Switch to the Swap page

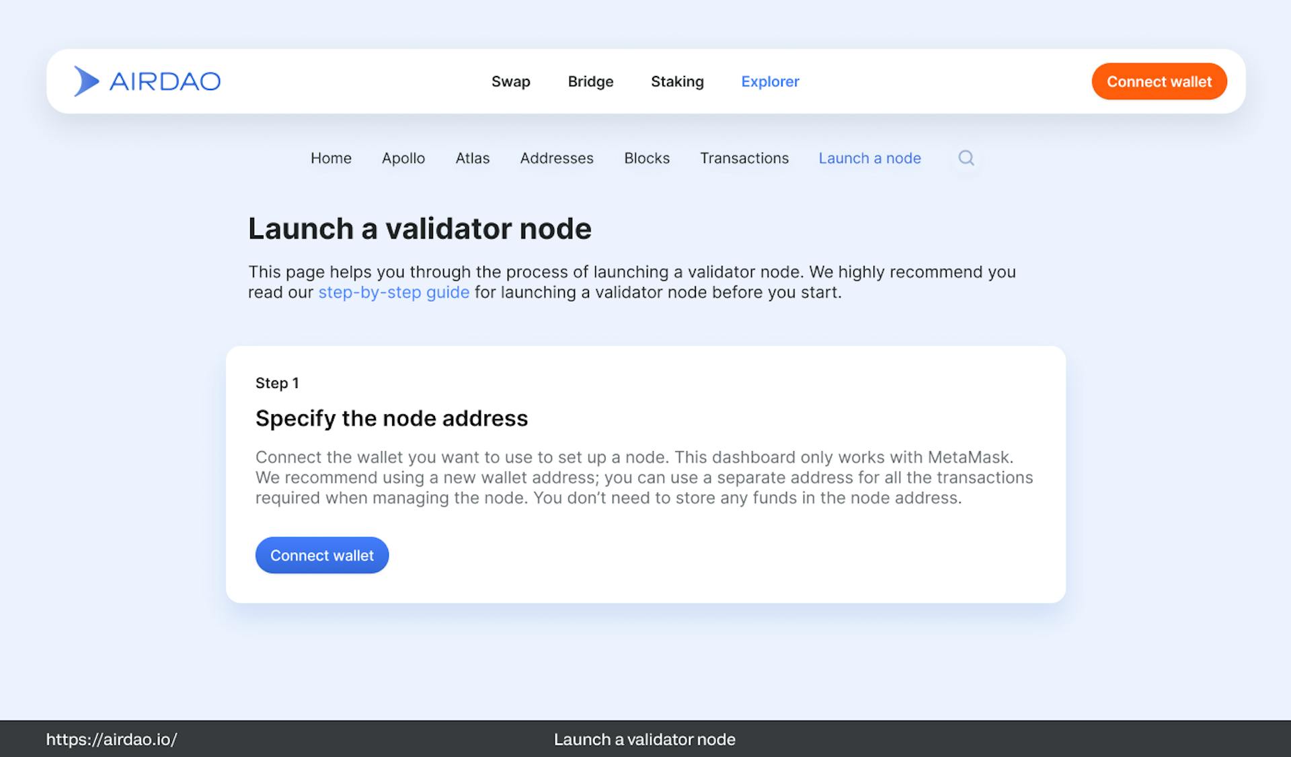click(x=510, y=81)
